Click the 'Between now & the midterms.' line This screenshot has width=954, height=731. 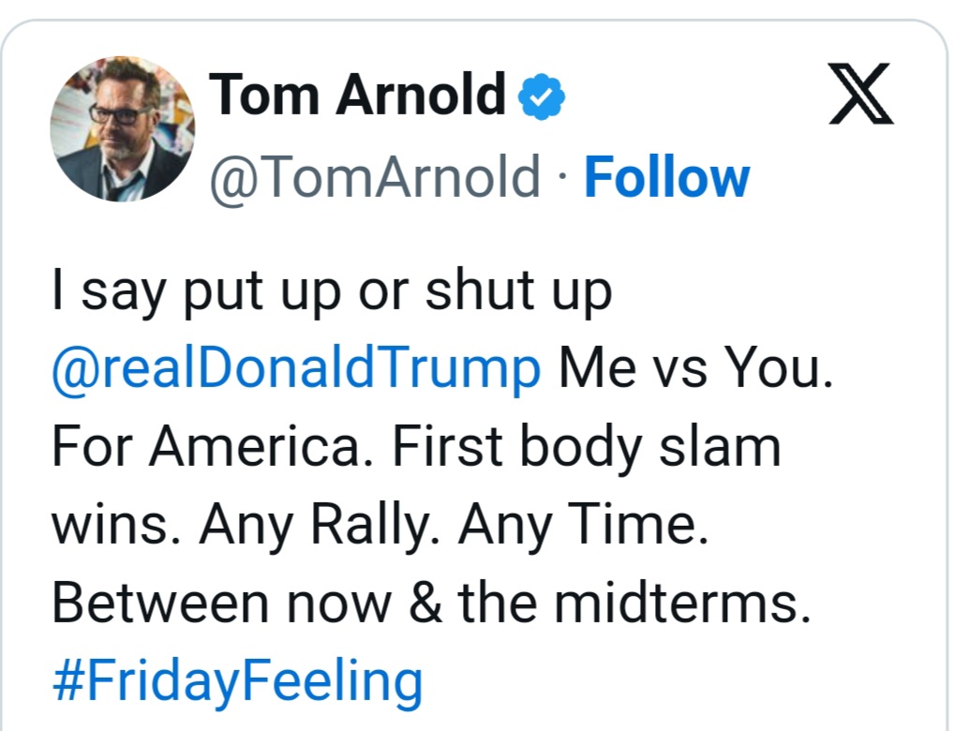click(x=430, y=603)
